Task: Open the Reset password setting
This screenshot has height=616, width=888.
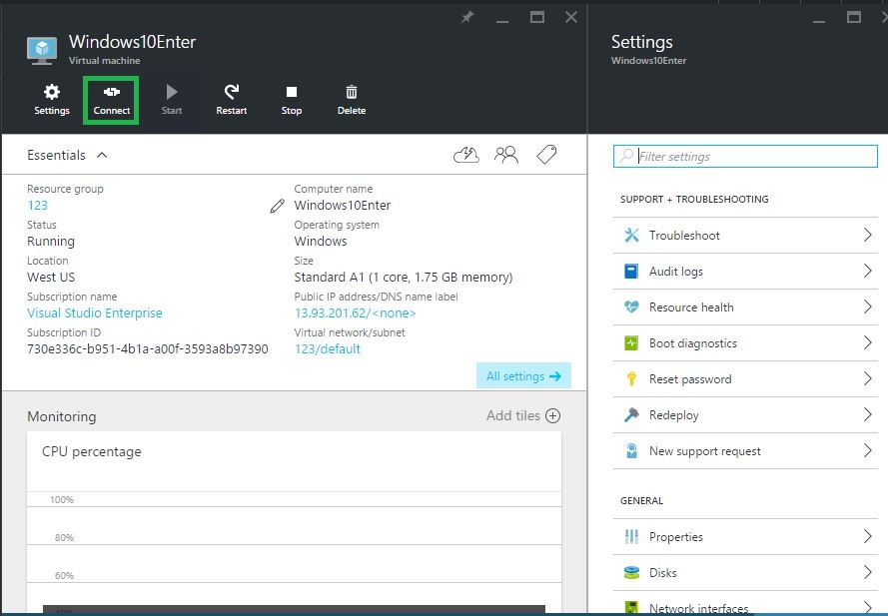Action: click(745, 378)
